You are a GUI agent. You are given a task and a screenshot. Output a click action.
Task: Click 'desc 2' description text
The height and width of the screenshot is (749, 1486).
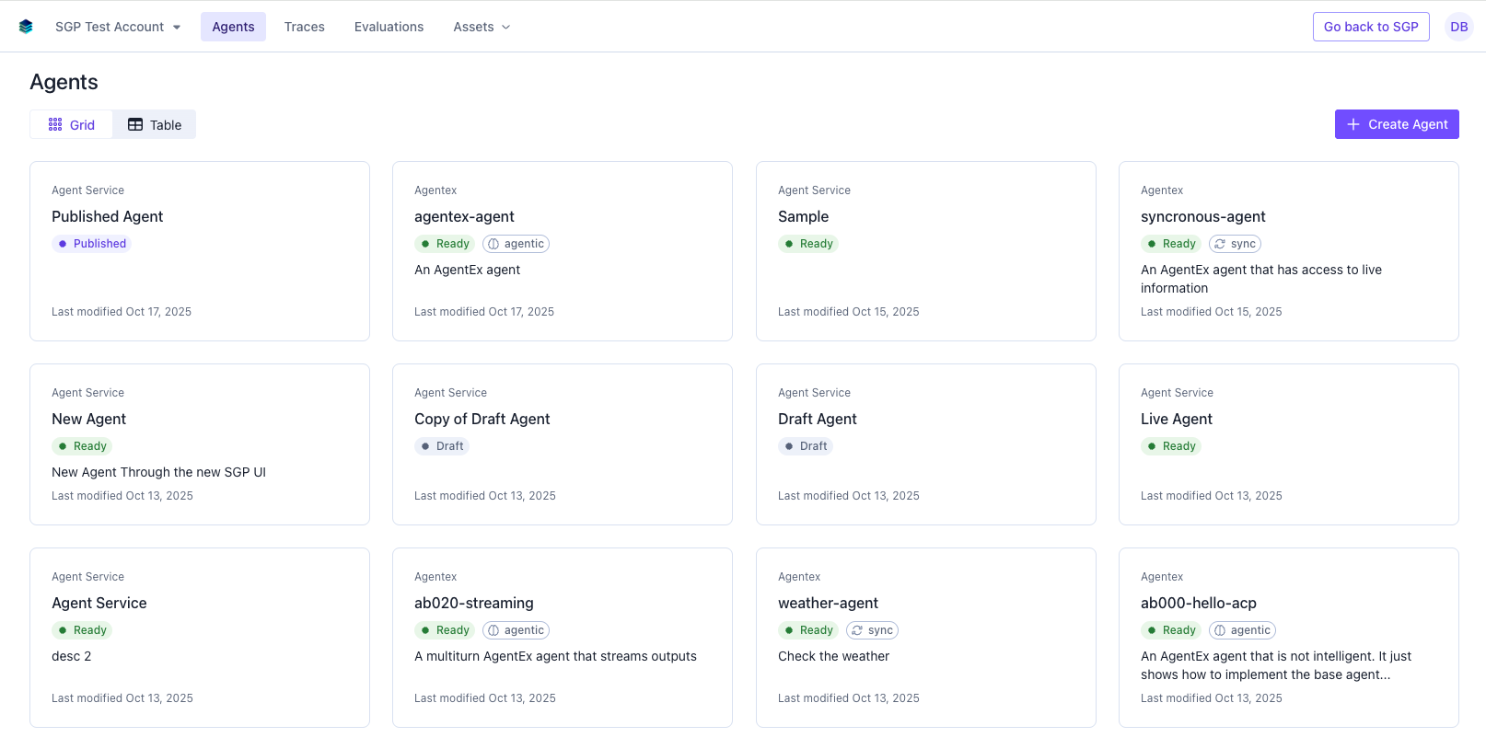(71, 656)
